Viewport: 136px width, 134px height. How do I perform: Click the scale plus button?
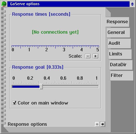[x=96, y=56]
